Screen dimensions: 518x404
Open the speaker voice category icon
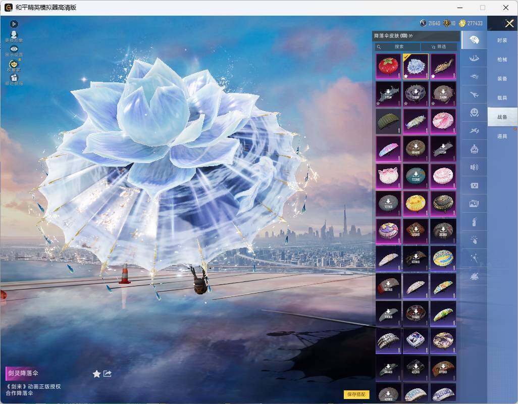474,167
